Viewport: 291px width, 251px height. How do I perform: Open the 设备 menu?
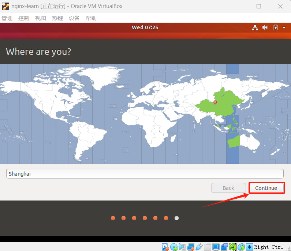[x=74, y=18]
